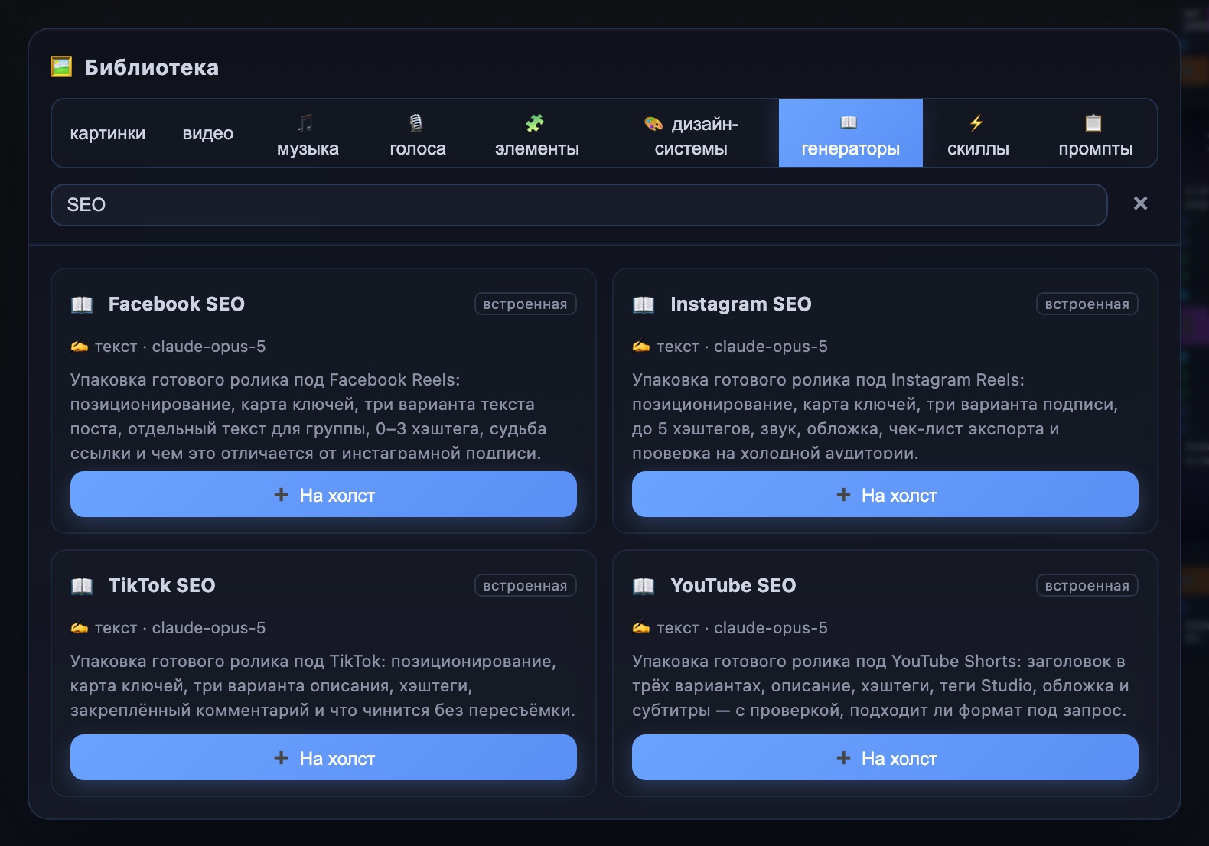Click the Facebook Reels description text
Image resolution: width=1209 pixels, height=846 pixels.
(x=308, y=416)
